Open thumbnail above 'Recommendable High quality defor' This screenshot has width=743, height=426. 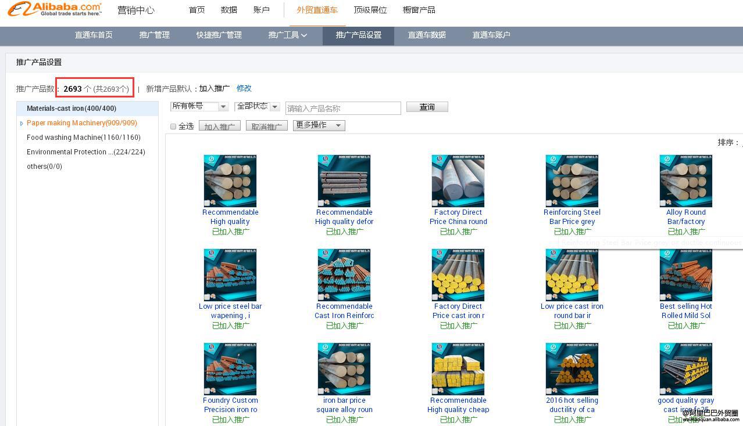tap(344, 181)
